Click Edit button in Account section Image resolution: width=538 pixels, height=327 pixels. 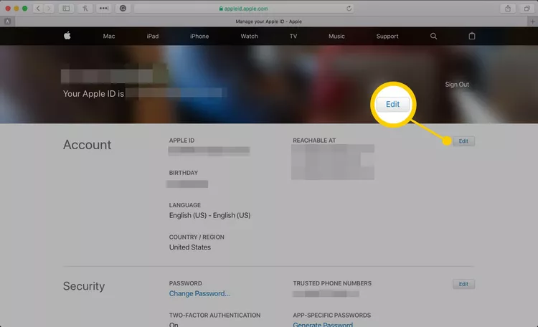463,141
